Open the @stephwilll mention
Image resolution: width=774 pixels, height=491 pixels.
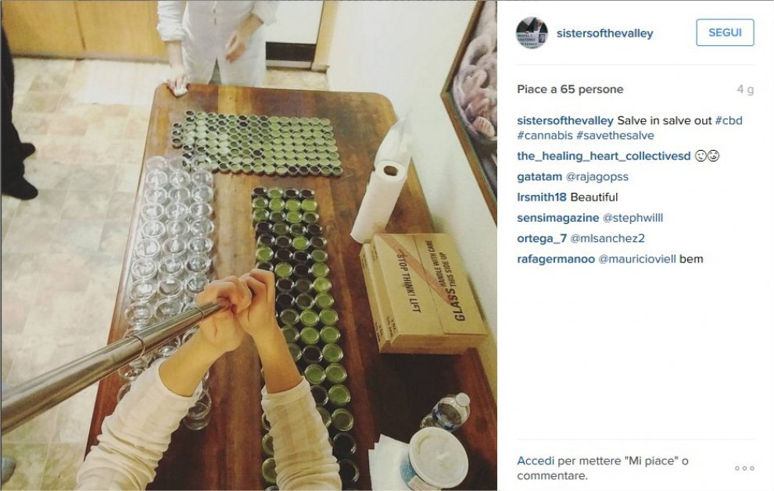[632, 218]
